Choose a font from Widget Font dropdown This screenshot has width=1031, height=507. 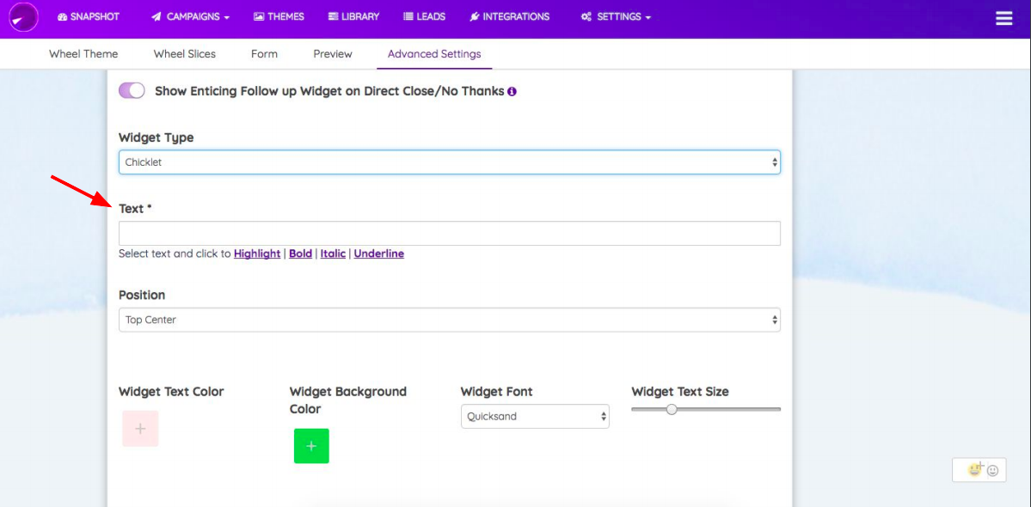pyautogui.click(x=535, y=417)
